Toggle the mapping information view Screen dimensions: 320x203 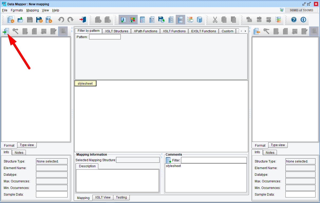tap(123, 20)
